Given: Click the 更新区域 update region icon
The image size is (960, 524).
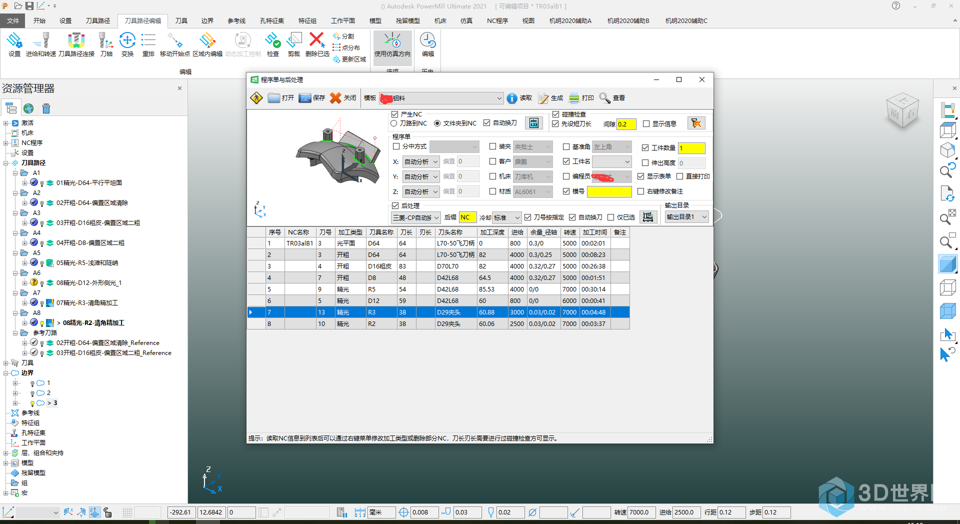Looking at the screenshot, I should pos(349,59).
